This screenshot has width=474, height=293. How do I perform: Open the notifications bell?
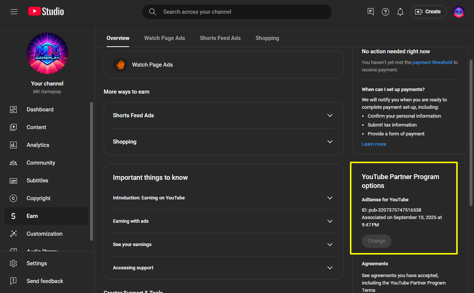click(400, 12)
